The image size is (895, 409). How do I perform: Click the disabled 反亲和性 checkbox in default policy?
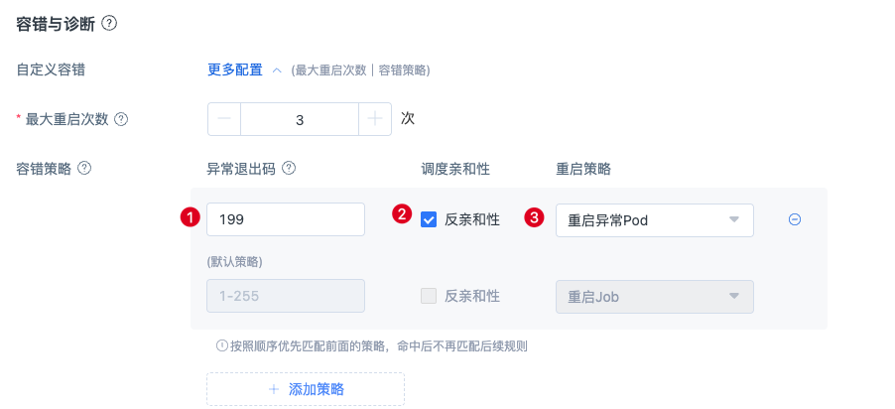429,296
